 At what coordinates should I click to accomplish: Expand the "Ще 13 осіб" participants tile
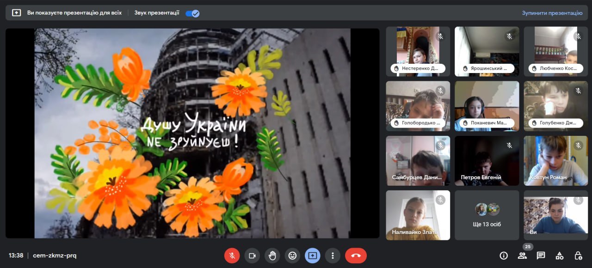pyautogui.click(x=487, y=215)
